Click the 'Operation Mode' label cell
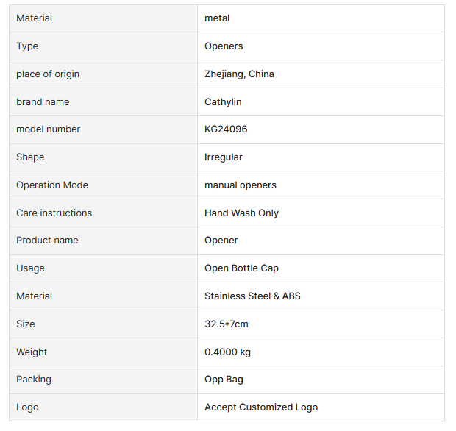This screenshot has width=456, height=431. coord(52,185)
